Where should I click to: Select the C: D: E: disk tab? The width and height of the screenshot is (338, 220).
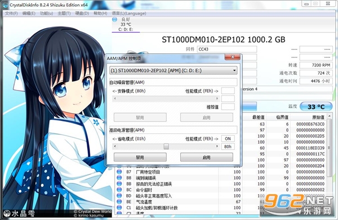click(126, 25)
